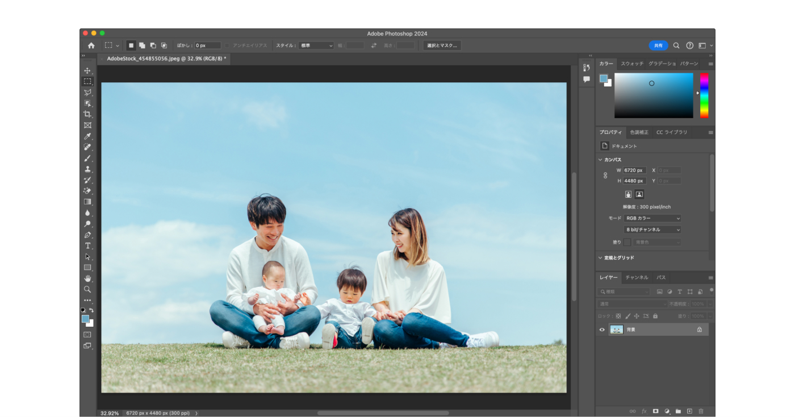Image resolution: width=795 pixels, height=417 pixels.
Task: Select the Hand tool
Action: (x=87, y=278)
